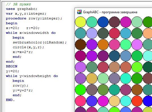
Task: Click the dark brown circle
Action: [81, 45]
